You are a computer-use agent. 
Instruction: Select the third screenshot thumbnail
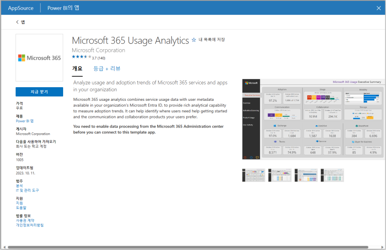coord(306,175)
